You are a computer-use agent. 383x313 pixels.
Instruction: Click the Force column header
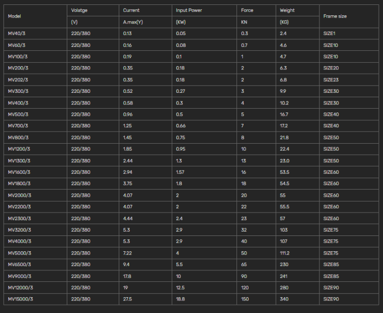[247, 10]
